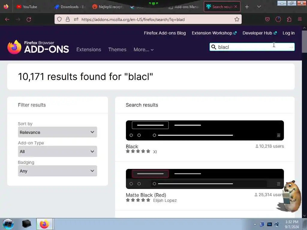
Task: Go back with the back arrow
Action: [x=7, y=19]
